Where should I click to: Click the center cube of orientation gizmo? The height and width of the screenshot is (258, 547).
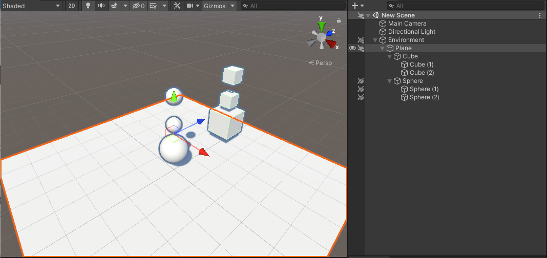[x=321, y=37]
